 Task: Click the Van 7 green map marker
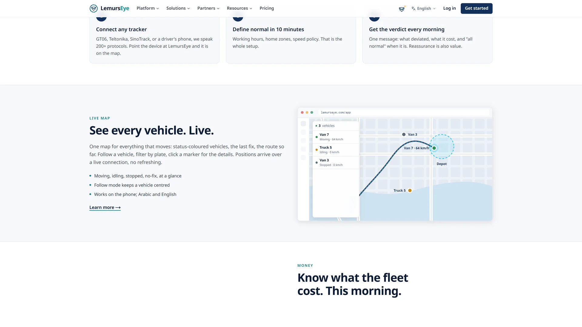434,148
